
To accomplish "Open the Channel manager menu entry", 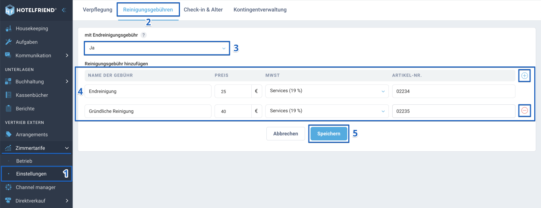I will [x=36, y=187].
